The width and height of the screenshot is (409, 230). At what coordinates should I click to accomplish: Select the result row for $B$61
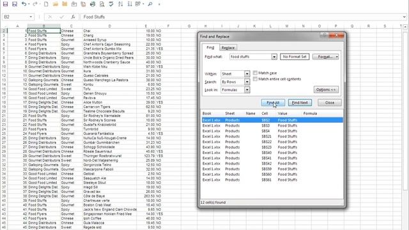[x=272, y=180]
